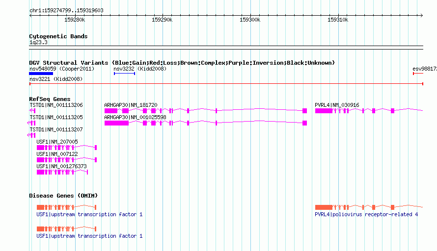Click the right arrow of the ruler
Viewport: 437px width, 251px height.
pos(421,15)
